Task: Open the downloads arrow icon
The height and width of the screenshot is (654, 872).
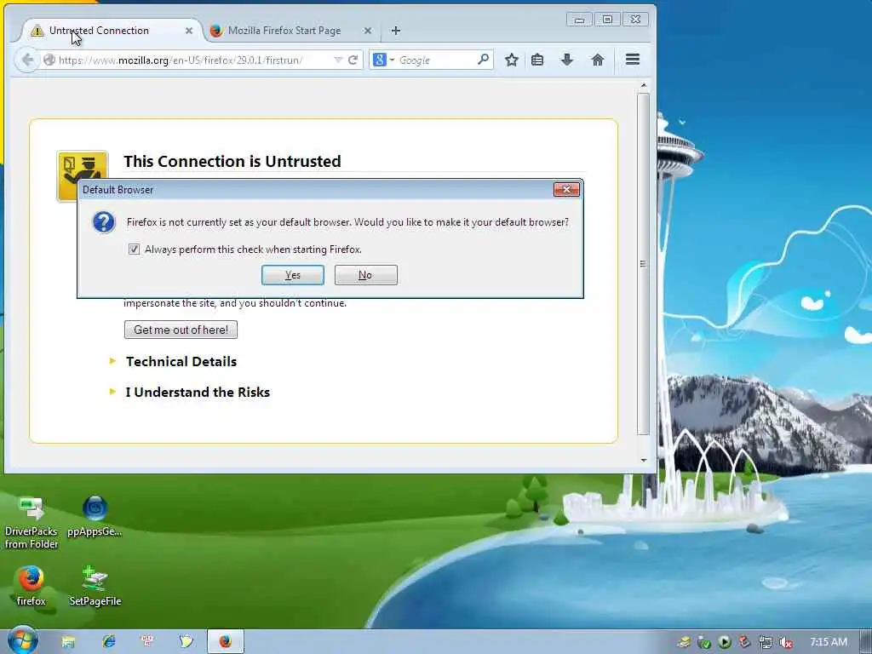Action: (x=566, y=60)
